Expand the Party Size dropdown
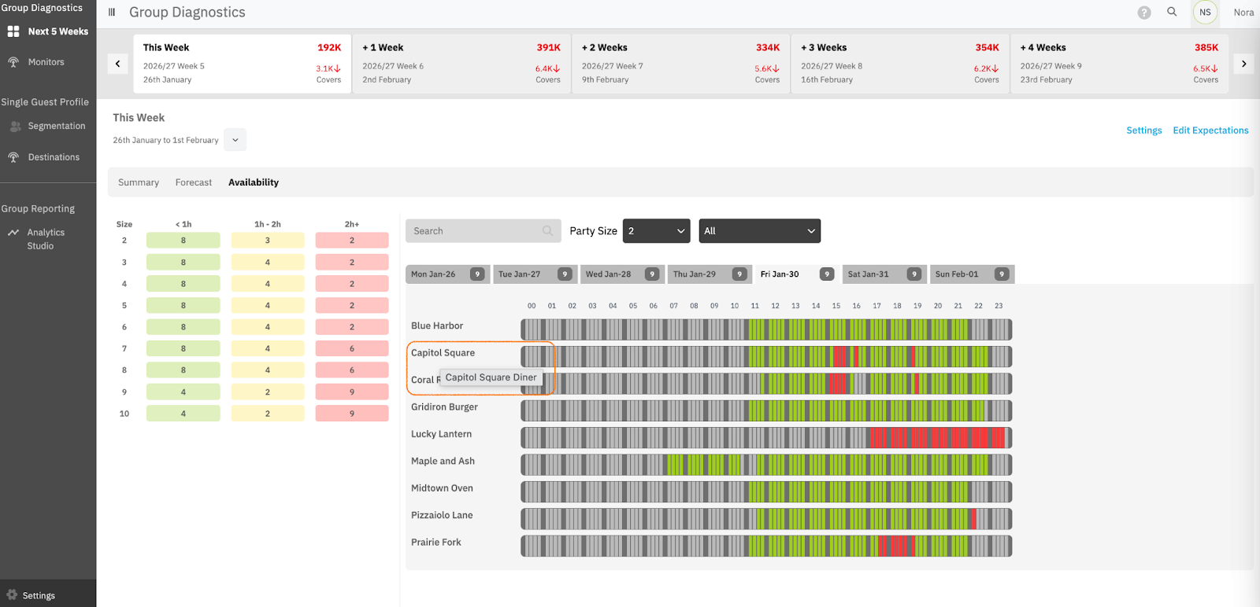Screen dimensions: 1260x607 pos(656,231)
